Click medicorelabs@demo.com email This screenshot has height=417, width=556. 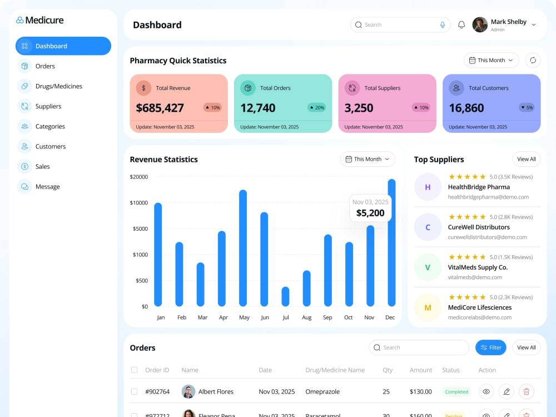[x=479, y=317]
